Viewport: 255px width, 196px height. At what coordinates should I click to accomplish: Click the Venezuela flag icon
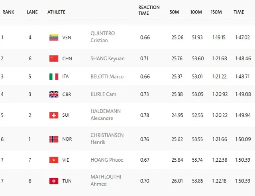pos(54,37)
